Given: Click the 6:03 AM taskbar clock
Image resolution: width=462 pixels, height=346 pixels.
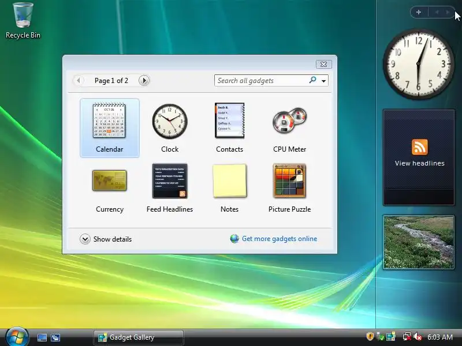Looking at the screenshot, I should point(440,337).
